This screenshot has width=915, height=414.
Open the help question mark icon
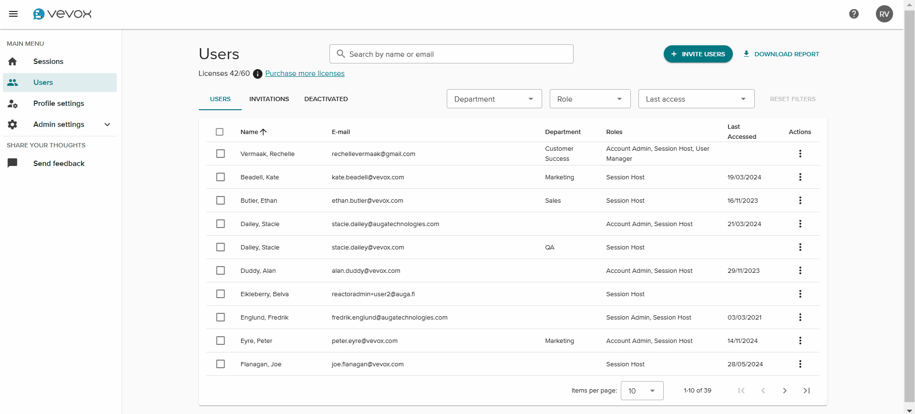[854, 14]
